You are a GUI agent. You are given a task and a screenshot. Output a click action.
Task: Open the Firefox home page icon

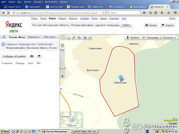(x=144, y=13)
